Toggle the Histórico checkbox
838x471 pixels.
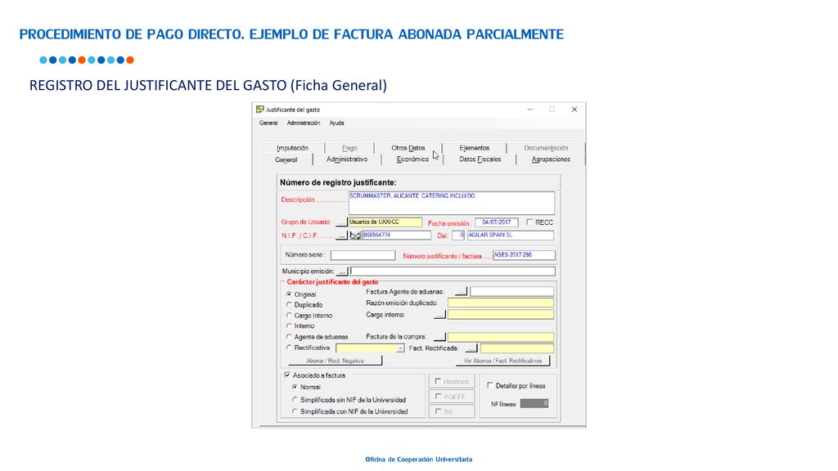coord(438,381)
